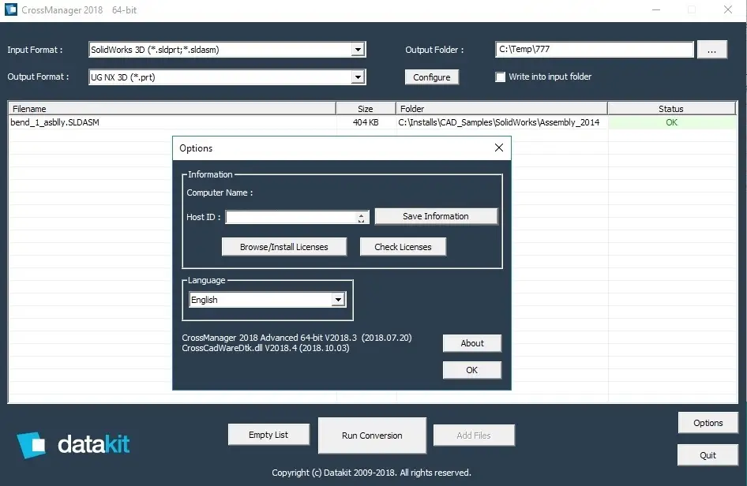Open the About dialog

(472, 343)
